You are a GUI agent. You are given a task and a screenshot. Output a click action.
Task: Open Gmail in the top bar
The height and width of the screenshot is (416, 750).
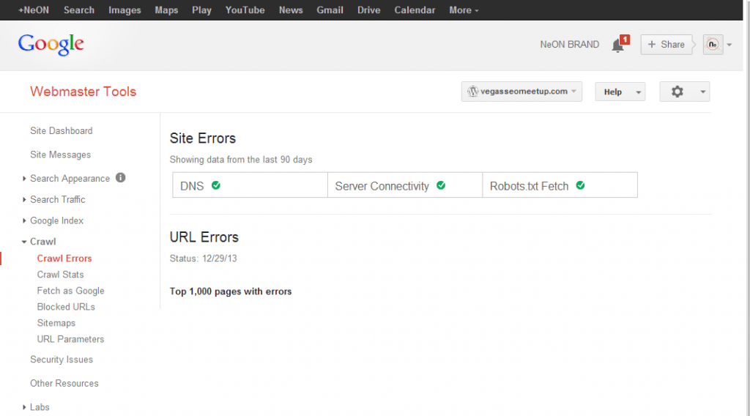(x=330, y=10)
